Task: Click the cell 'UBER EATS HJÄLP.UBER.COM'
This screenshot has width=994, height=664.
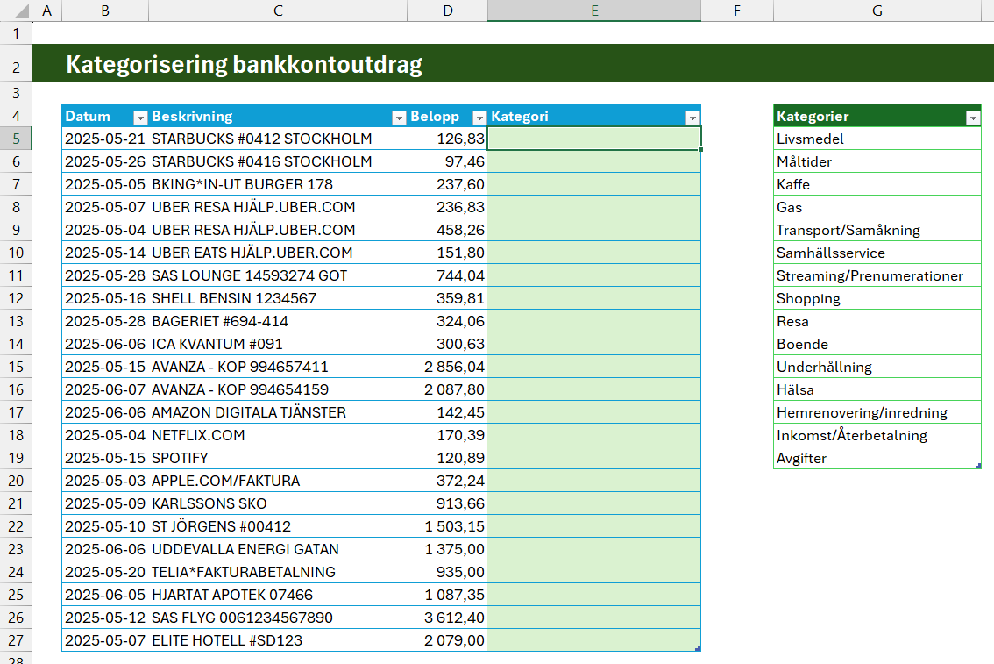Action: [278, 253]
